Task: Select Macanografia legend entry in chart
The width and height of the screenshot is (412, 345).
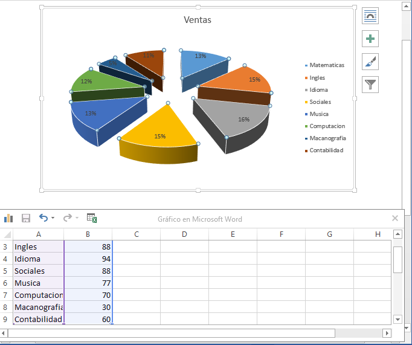Action: [325, 138]
